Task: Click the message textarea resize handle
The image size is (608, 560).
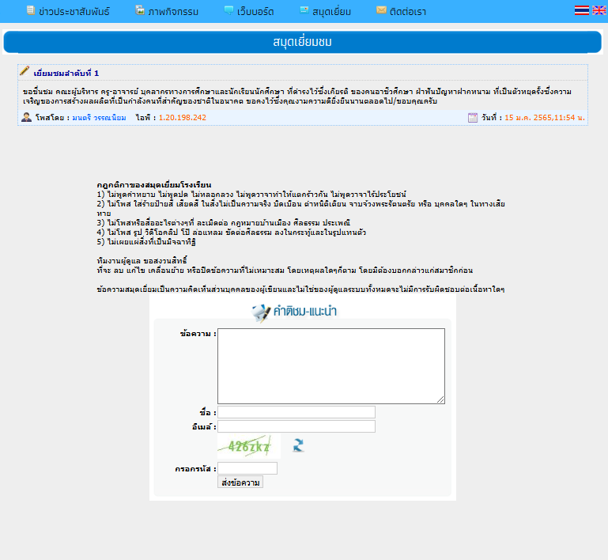Action: [441, 400]
